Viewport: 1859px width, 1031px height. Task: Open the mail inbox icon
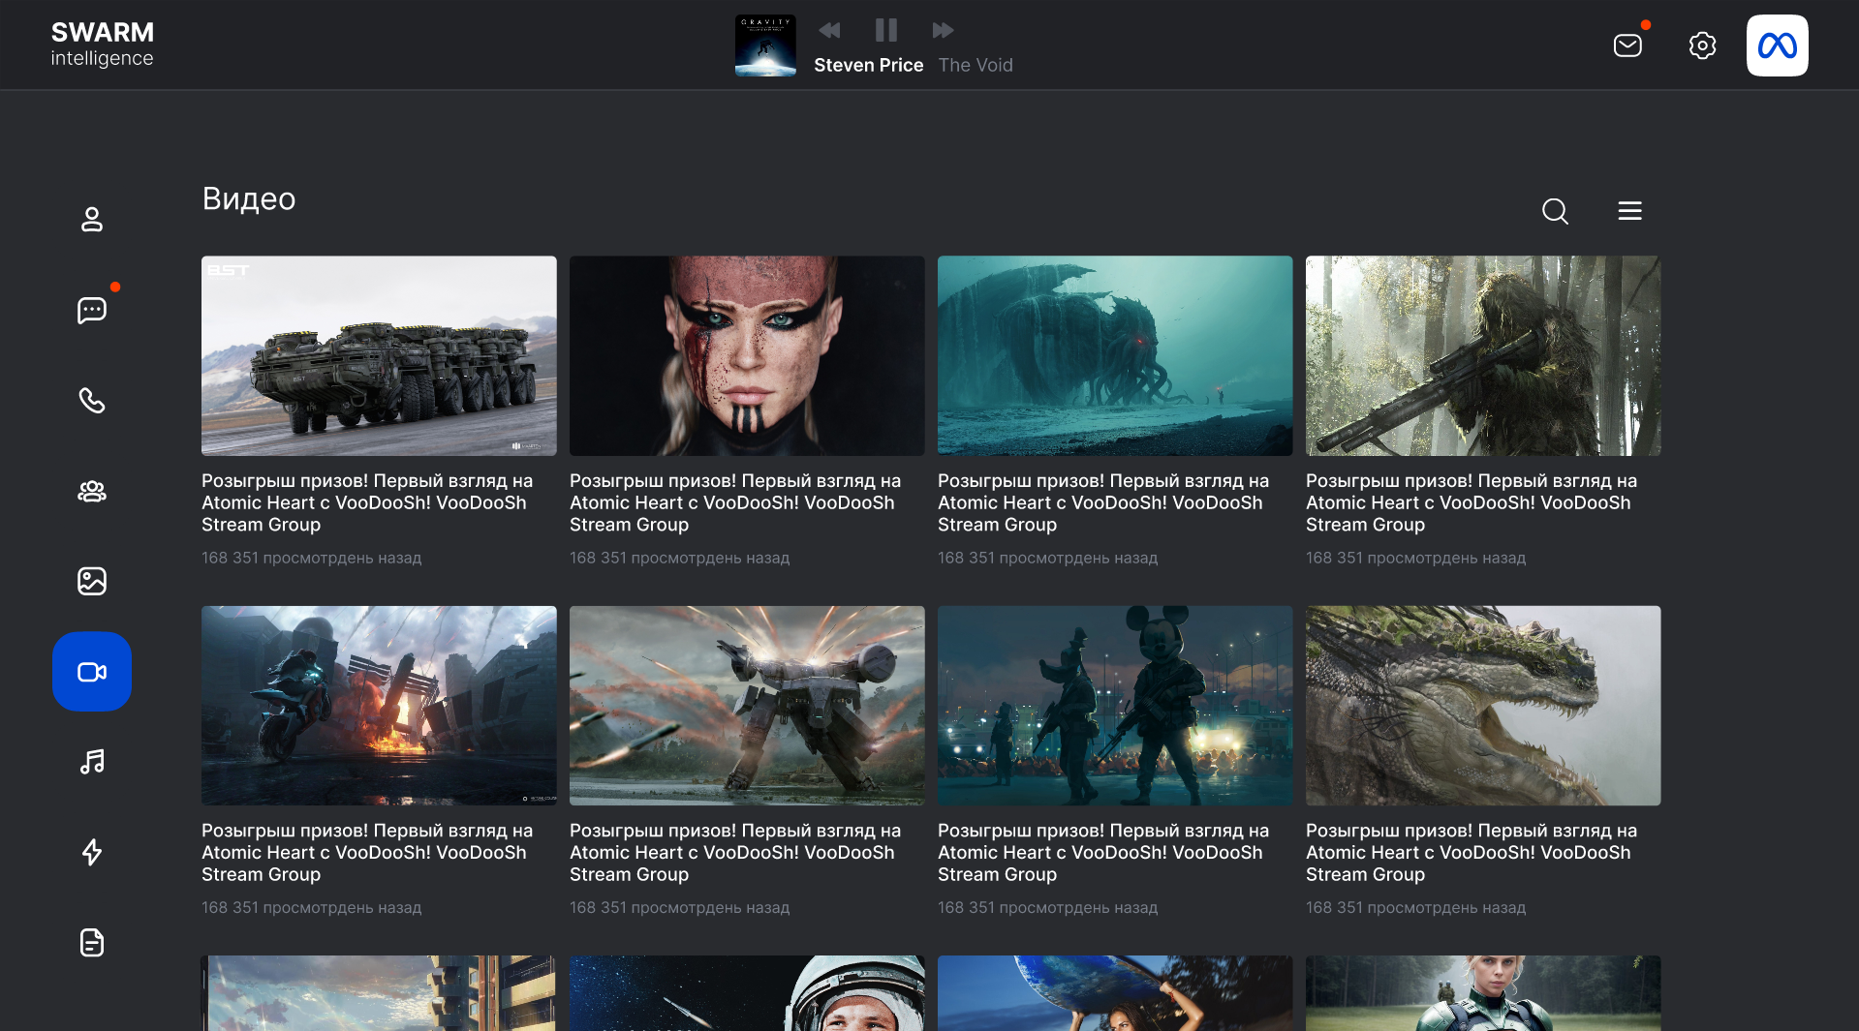tap(1627, 45)
